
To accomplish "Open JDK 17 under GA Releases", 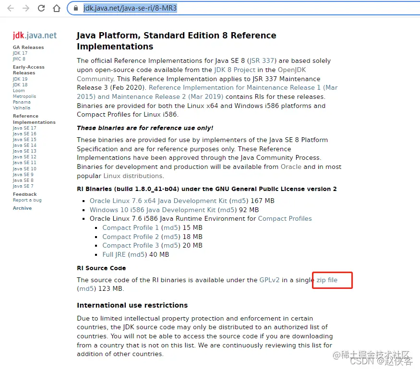I will 20,53.
